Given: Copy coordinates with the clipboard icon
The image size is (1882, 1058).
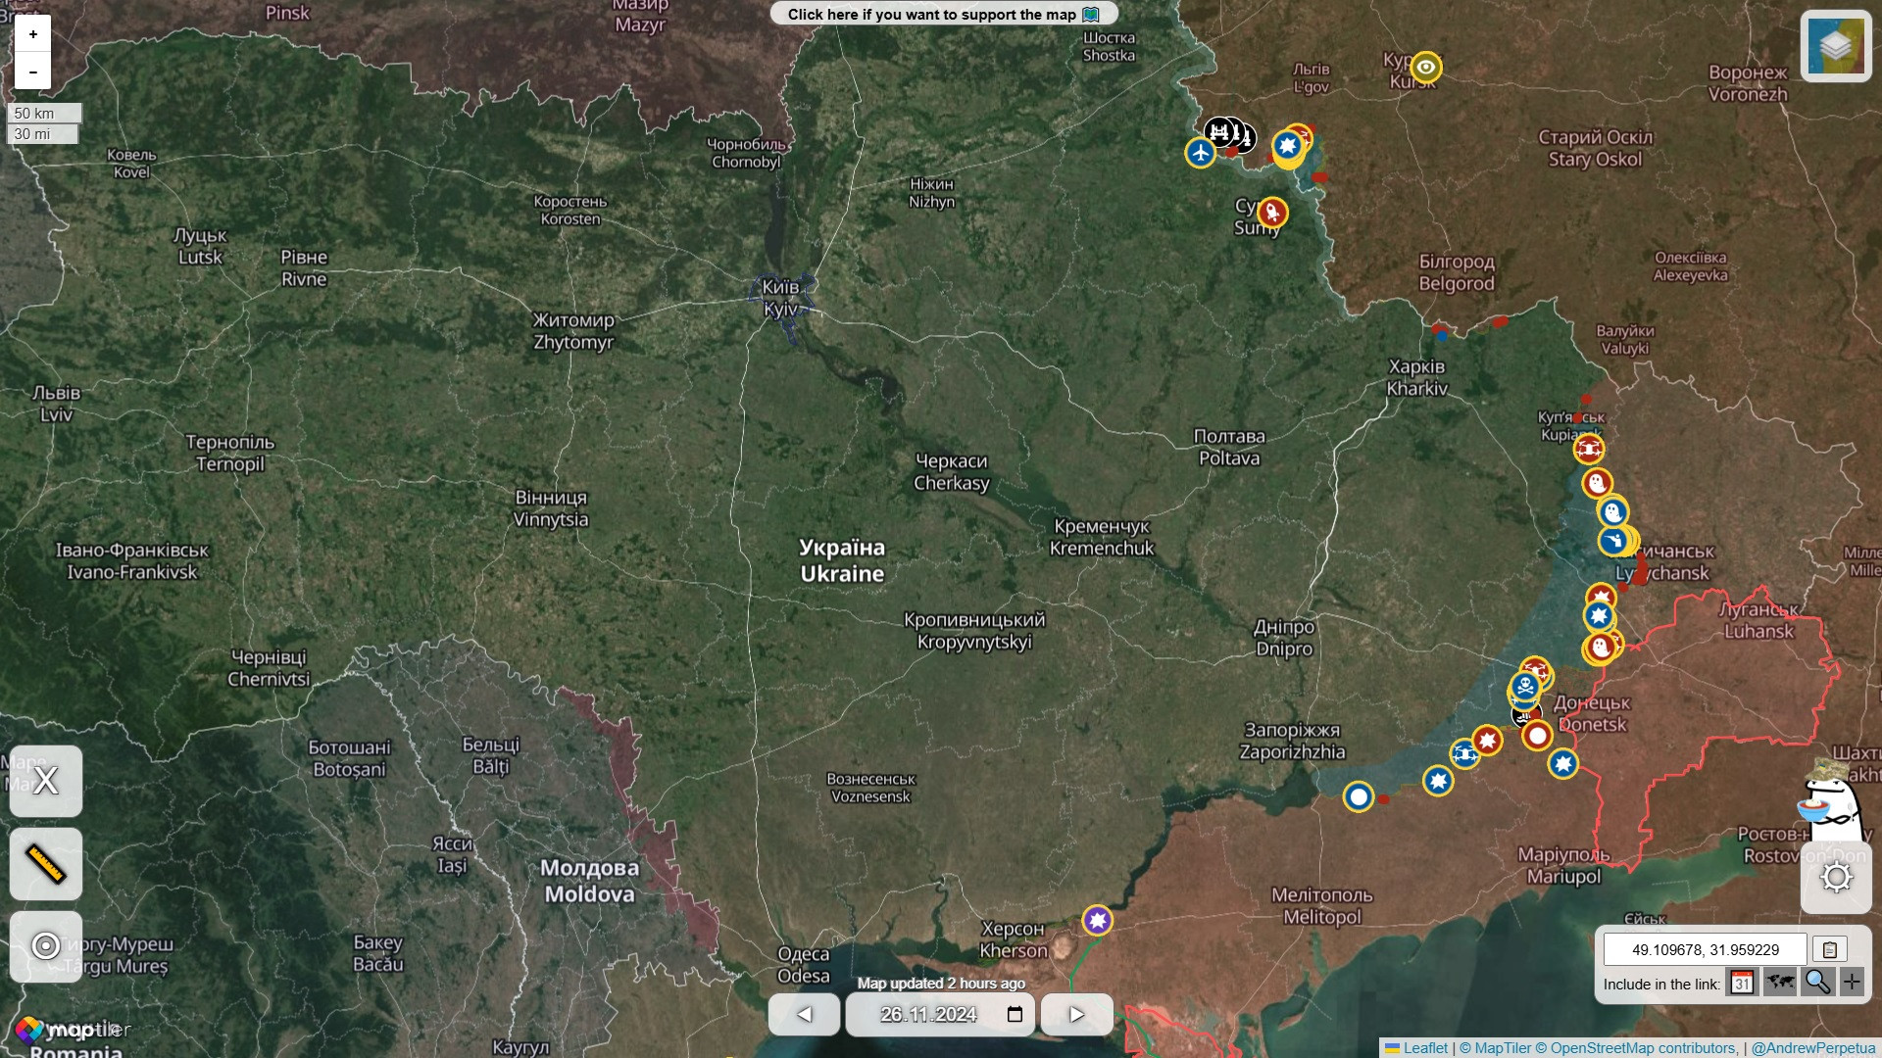Looking at the screenshot, I should click(x=1829, y=949).
